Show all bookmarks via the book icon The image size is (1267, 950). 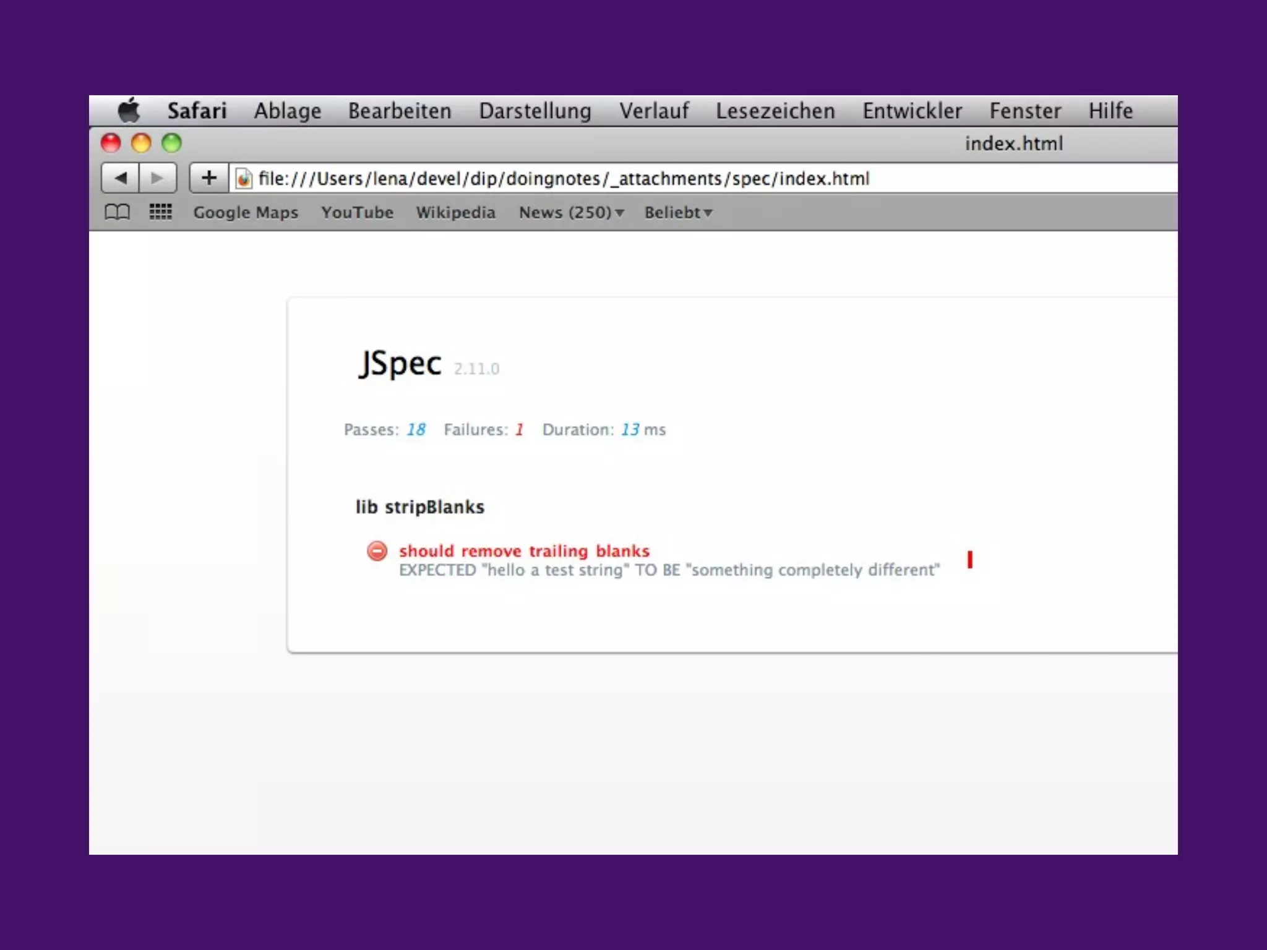click(117, 212)
